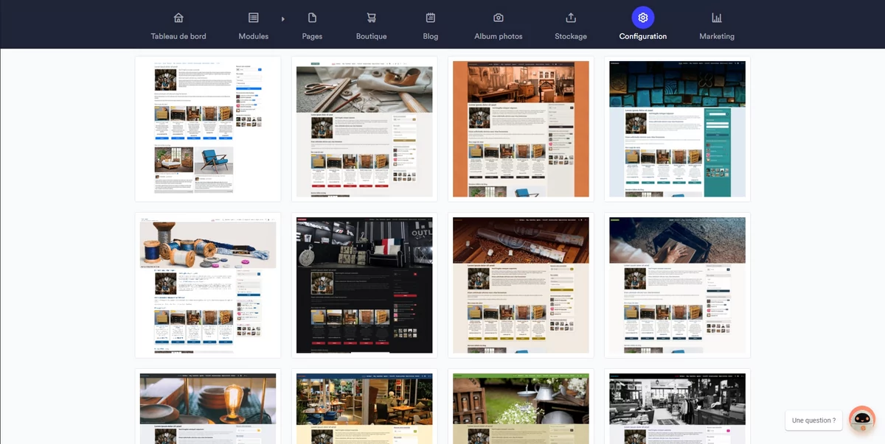885x444 pixels.
Task: Select the Pages menu label
Action: point(312,36)
